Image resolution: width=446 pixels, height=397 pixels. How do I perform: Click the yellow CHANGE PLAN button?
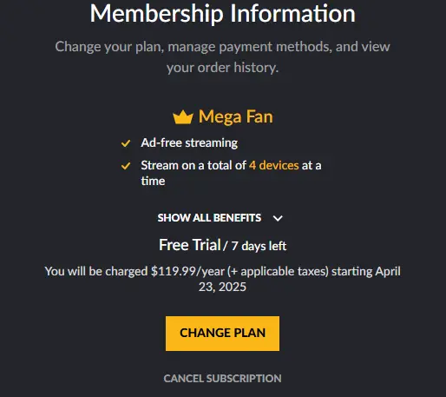[222, 334]
